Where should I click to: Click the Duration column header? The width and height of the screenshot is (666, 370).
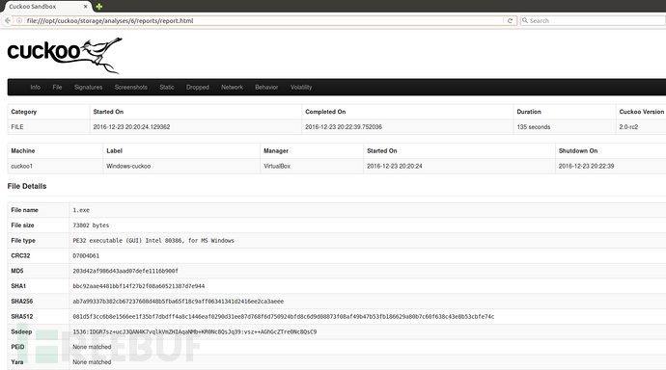529,112
